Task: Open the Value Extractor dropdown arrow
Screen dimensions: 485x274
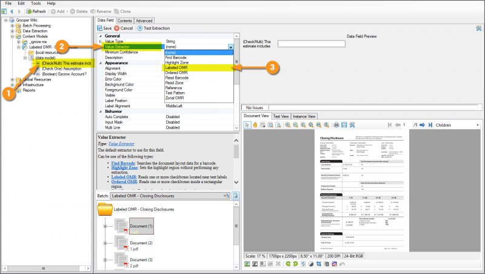Action: (231, 47)
